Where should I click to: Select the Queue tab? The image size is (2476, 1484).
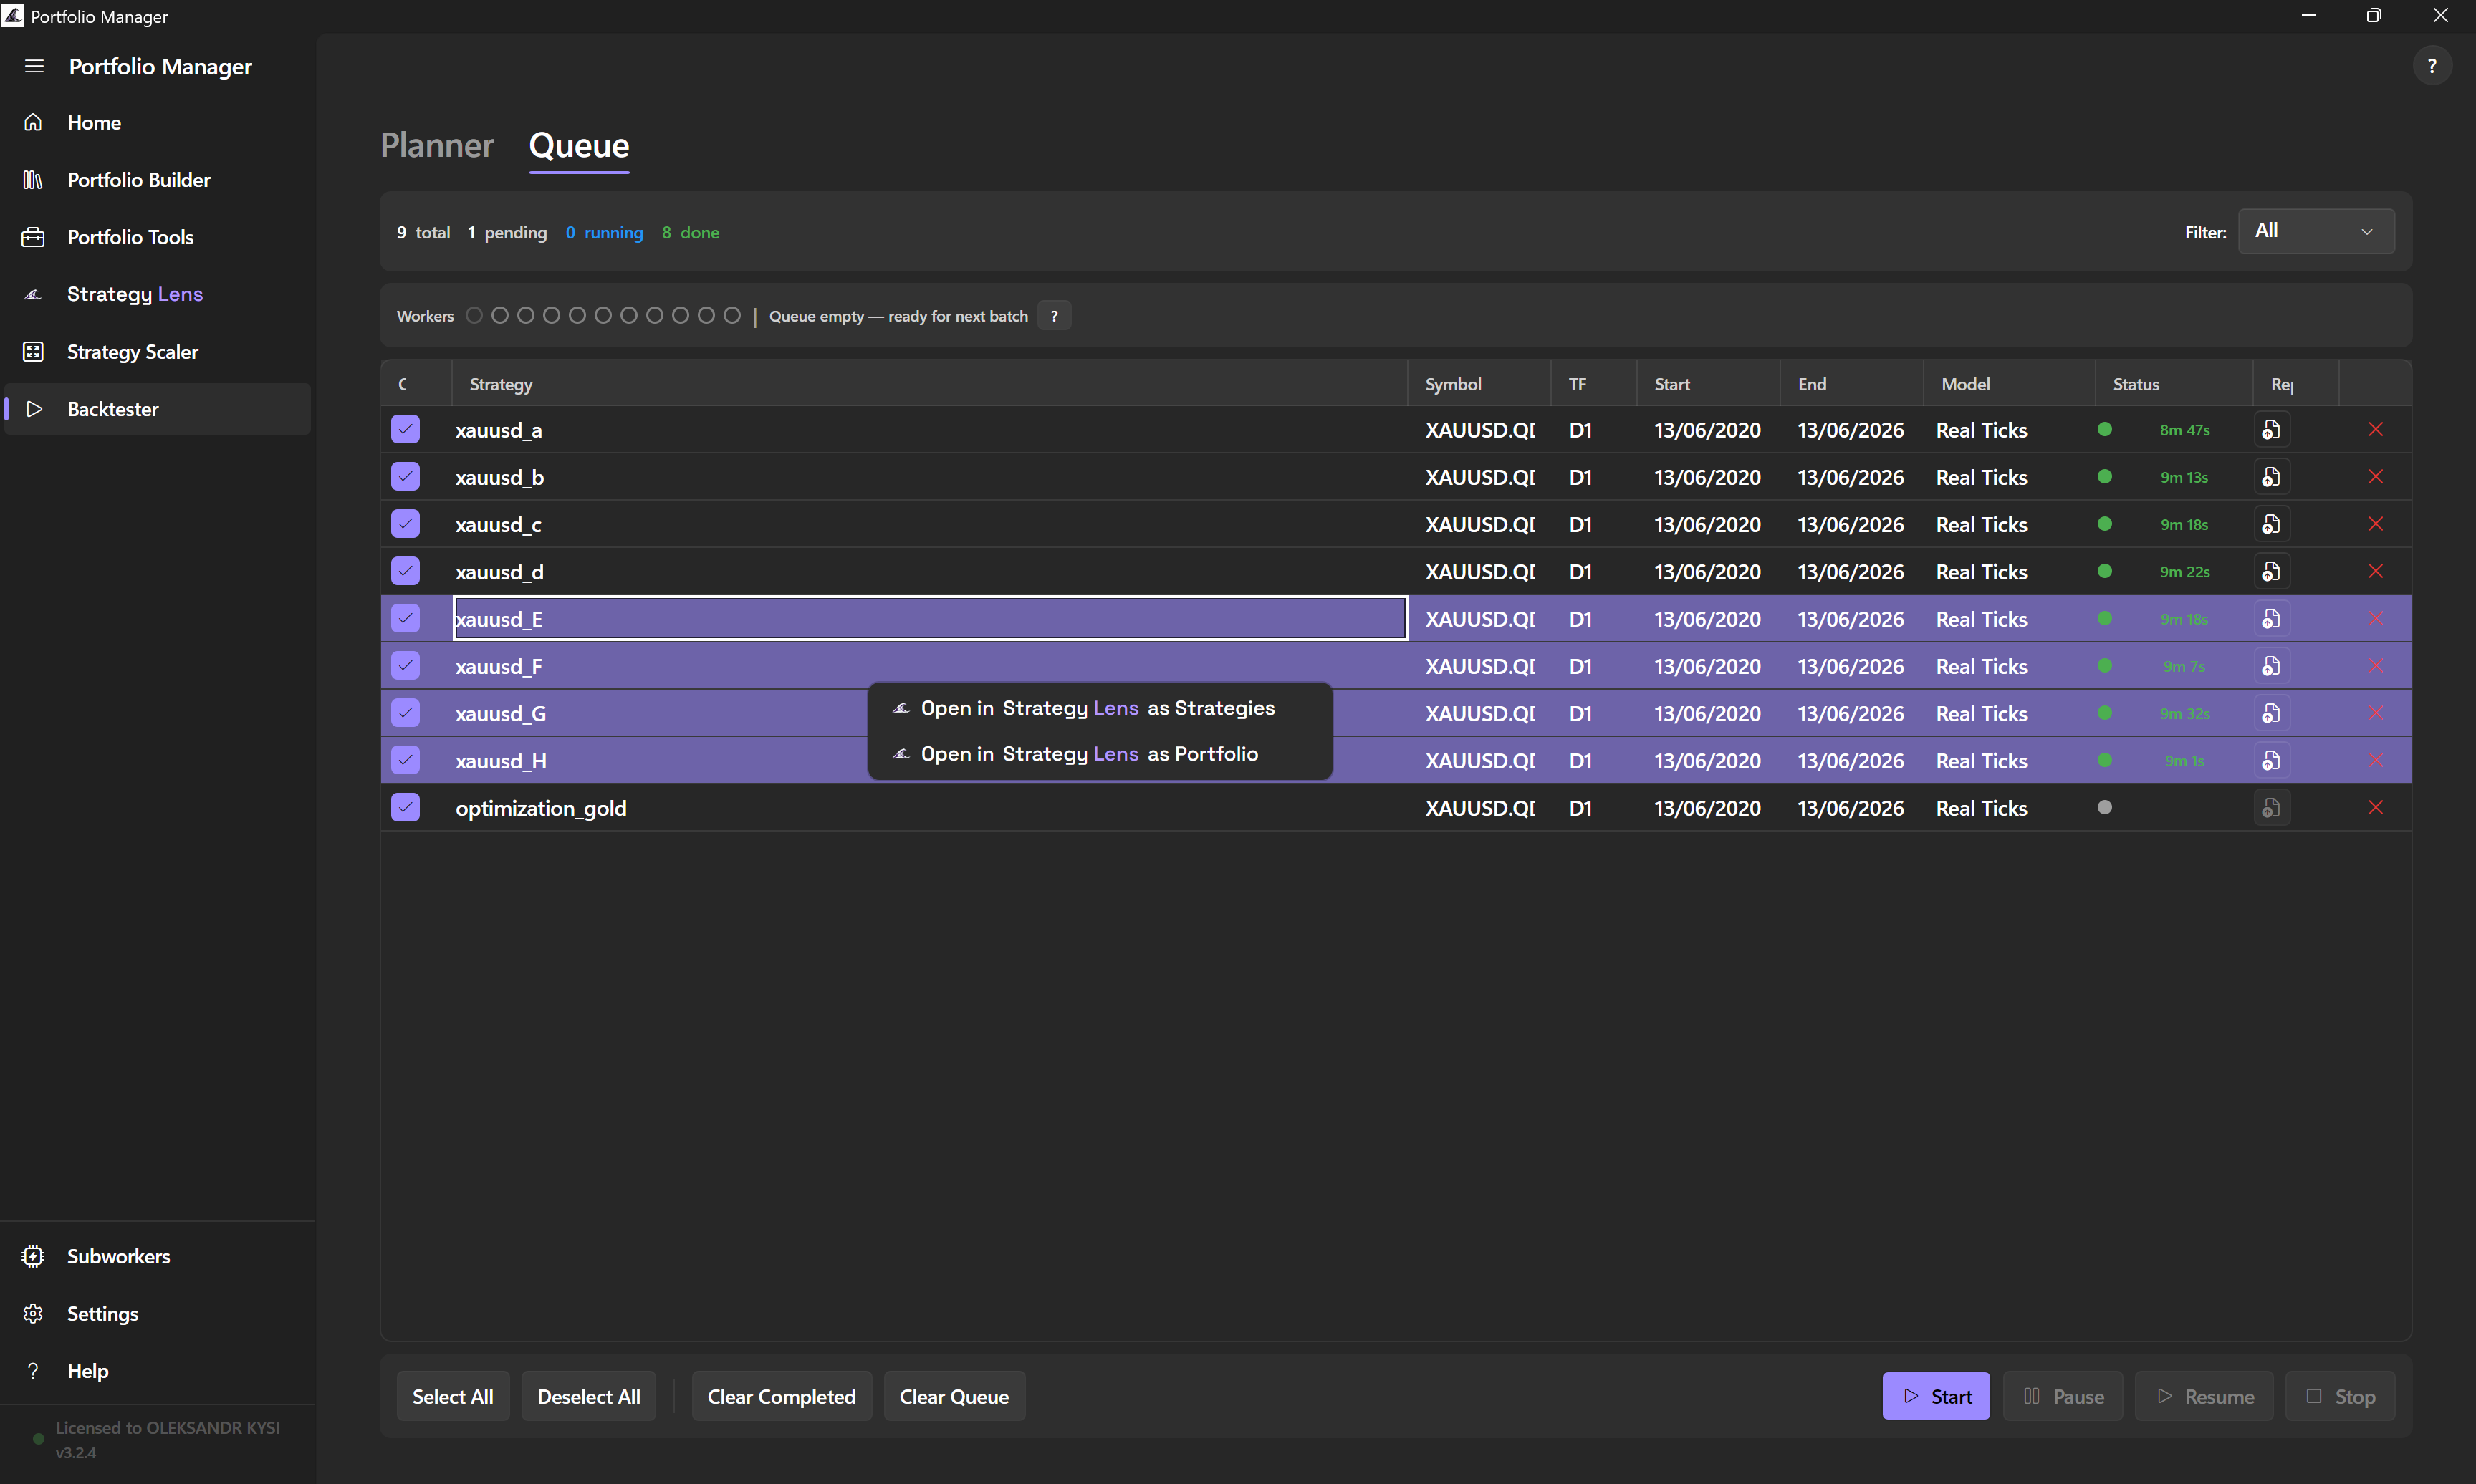[x=579, y=146]
